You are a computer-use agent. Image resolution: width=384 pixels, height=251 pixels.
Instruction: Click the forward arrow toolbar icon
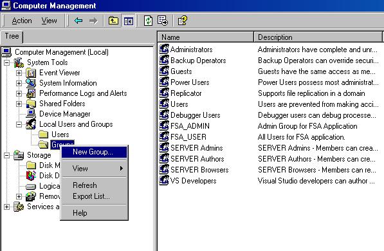click(x=93, y=21)
